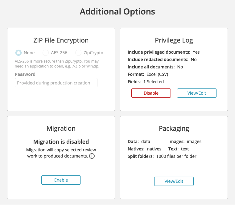235x205 pixels.
Task: Click the Packaging card title
Action: 174,129
